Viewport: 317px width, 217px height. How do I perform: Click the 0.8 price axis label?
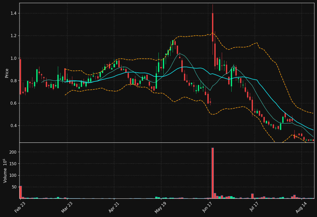[14, 81]
